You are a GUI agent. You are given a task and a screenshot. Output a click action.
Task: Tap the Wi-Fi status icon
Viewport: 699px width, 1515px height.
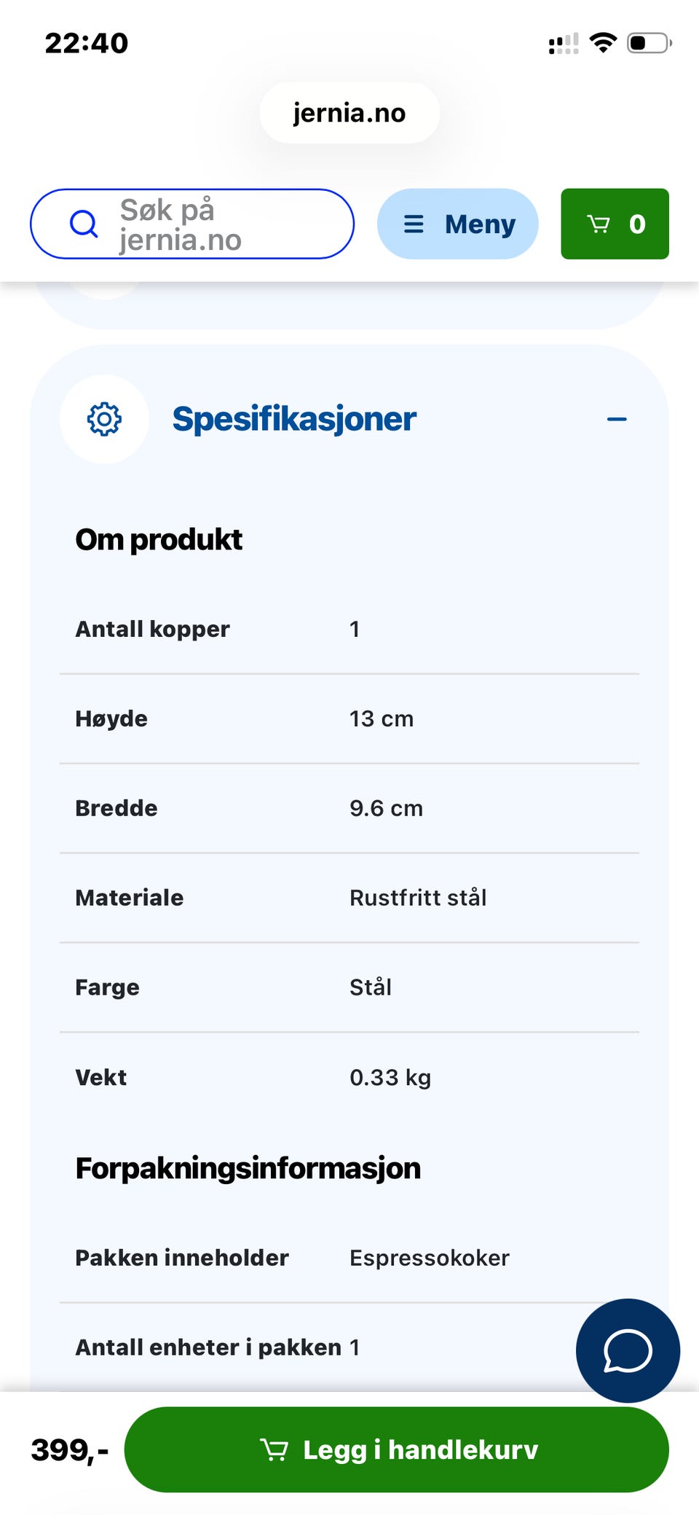[x=603, y=43]
